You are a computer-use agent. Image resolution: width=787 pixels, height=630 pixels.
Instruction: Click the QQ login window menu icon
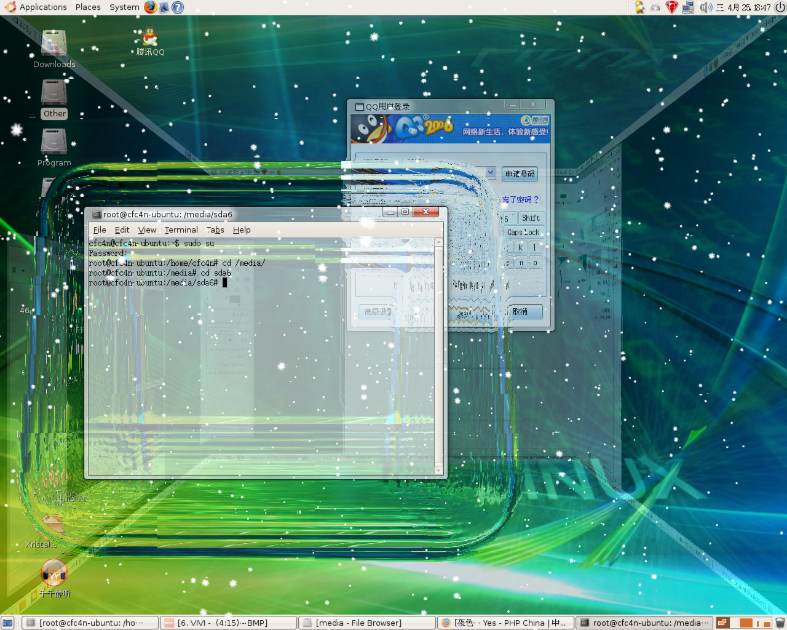click(360, 107)
